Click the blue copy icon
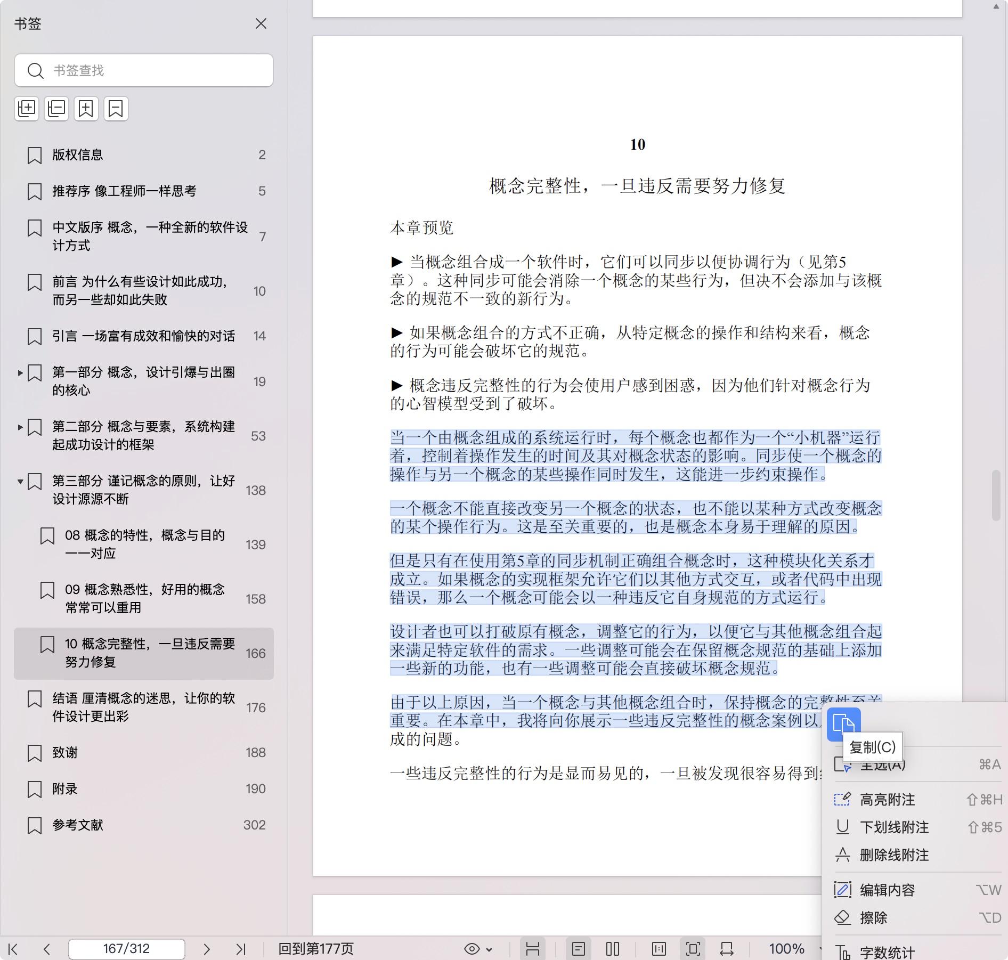This screenshot has height=960, width=1008. click(843, 724)
